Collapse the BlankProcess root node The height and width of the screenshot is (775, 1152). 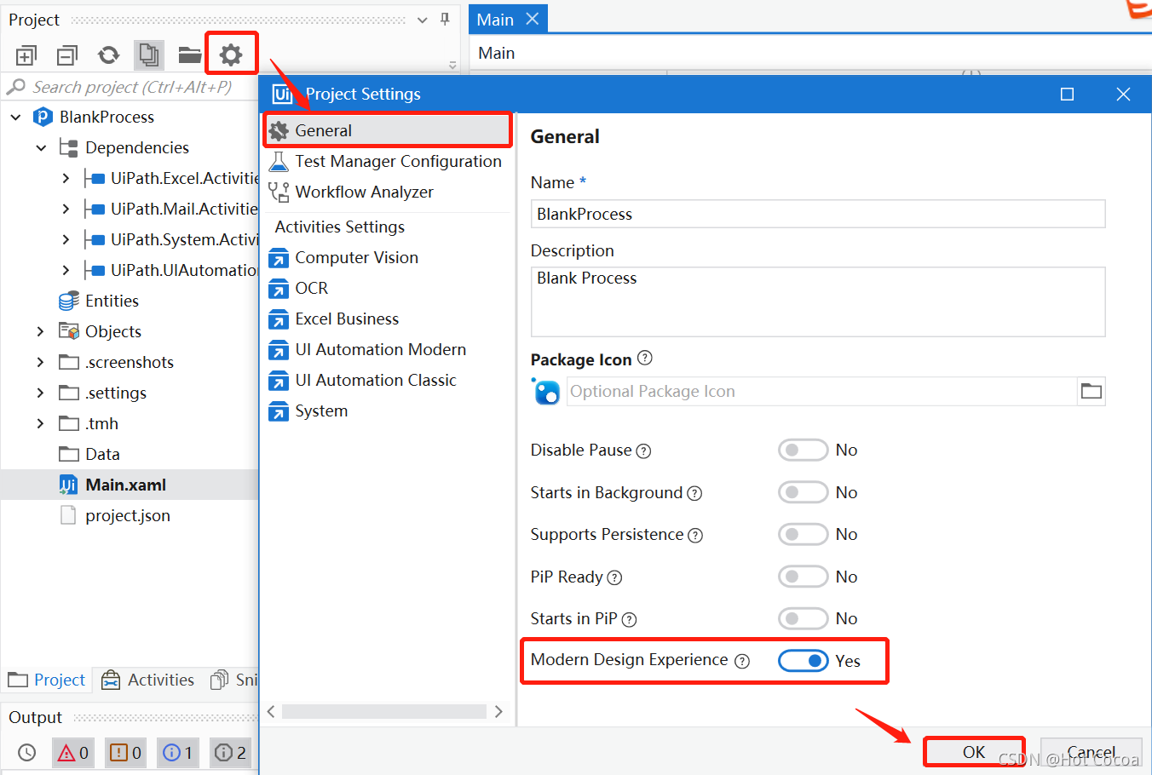16,118
